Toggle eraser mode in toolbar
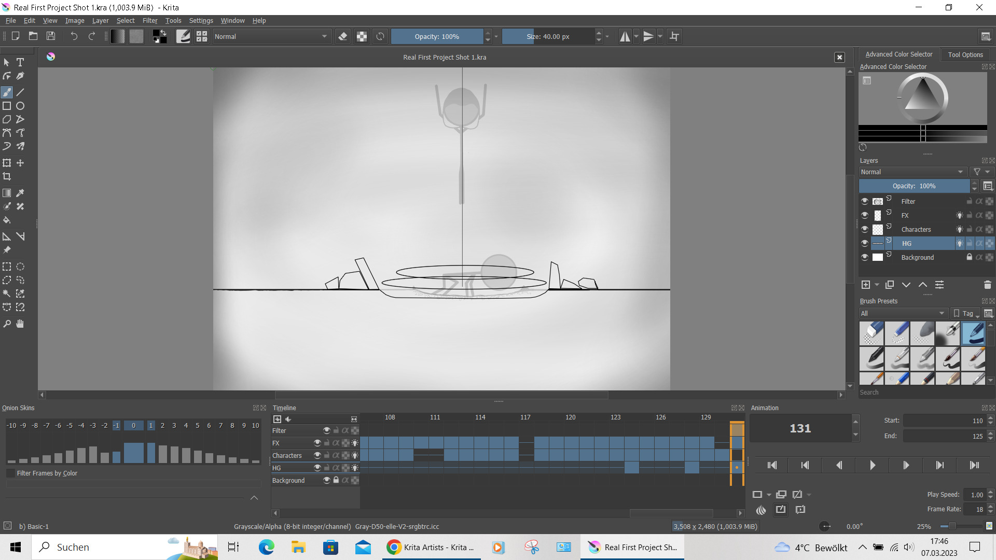The image size is (996, 560). tap(343, 36)
